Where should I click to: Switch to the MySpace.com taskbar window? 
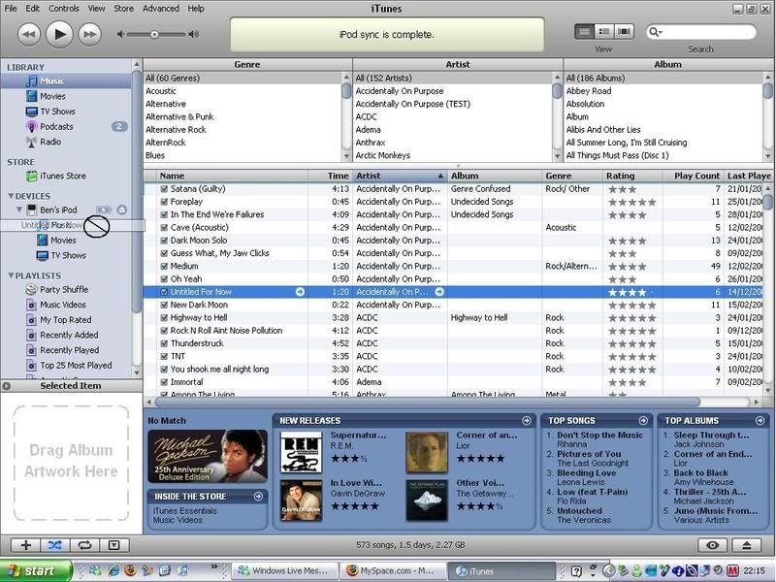click(392, 570)
